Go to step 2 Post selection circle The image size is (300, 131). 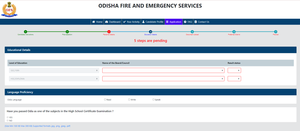[67, 32]
